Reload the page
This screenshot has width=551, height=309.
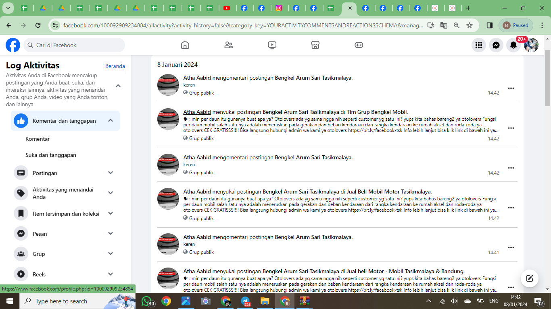click(x=38, y=25)
